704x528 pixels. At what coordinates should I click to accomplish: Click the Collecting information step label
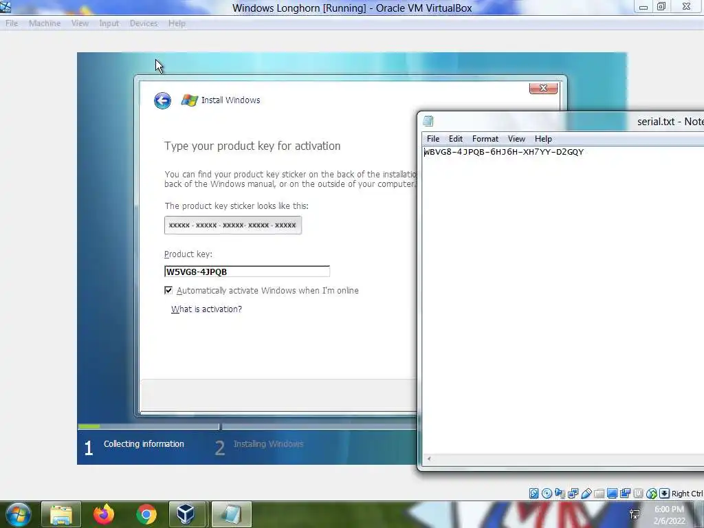(x=144, y=443)
